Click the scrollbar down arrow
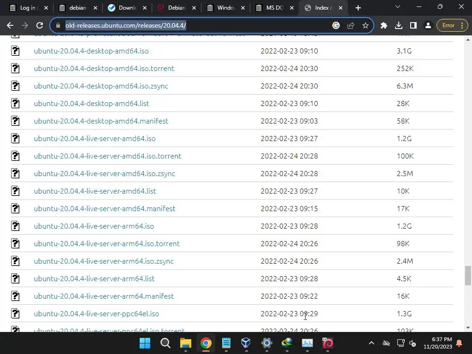Screen dimensions: 472x354 (468, 328)
